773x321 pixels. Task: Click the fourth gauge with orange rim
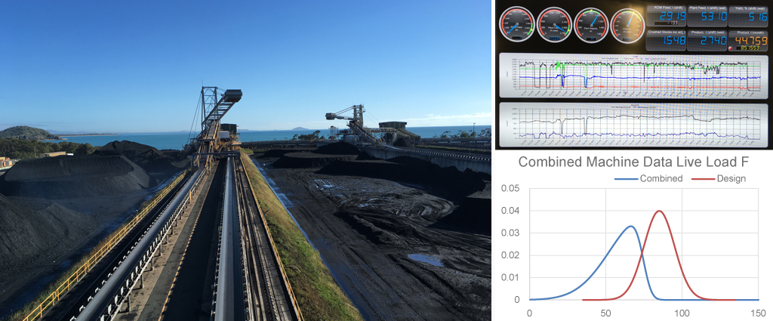pos(627,24)
